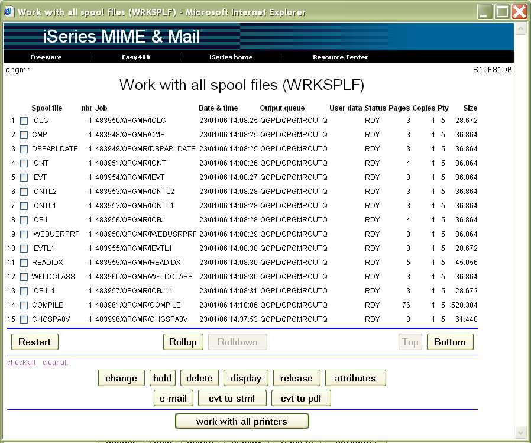
Task: Open work with all printers
Action: [242, 421]
